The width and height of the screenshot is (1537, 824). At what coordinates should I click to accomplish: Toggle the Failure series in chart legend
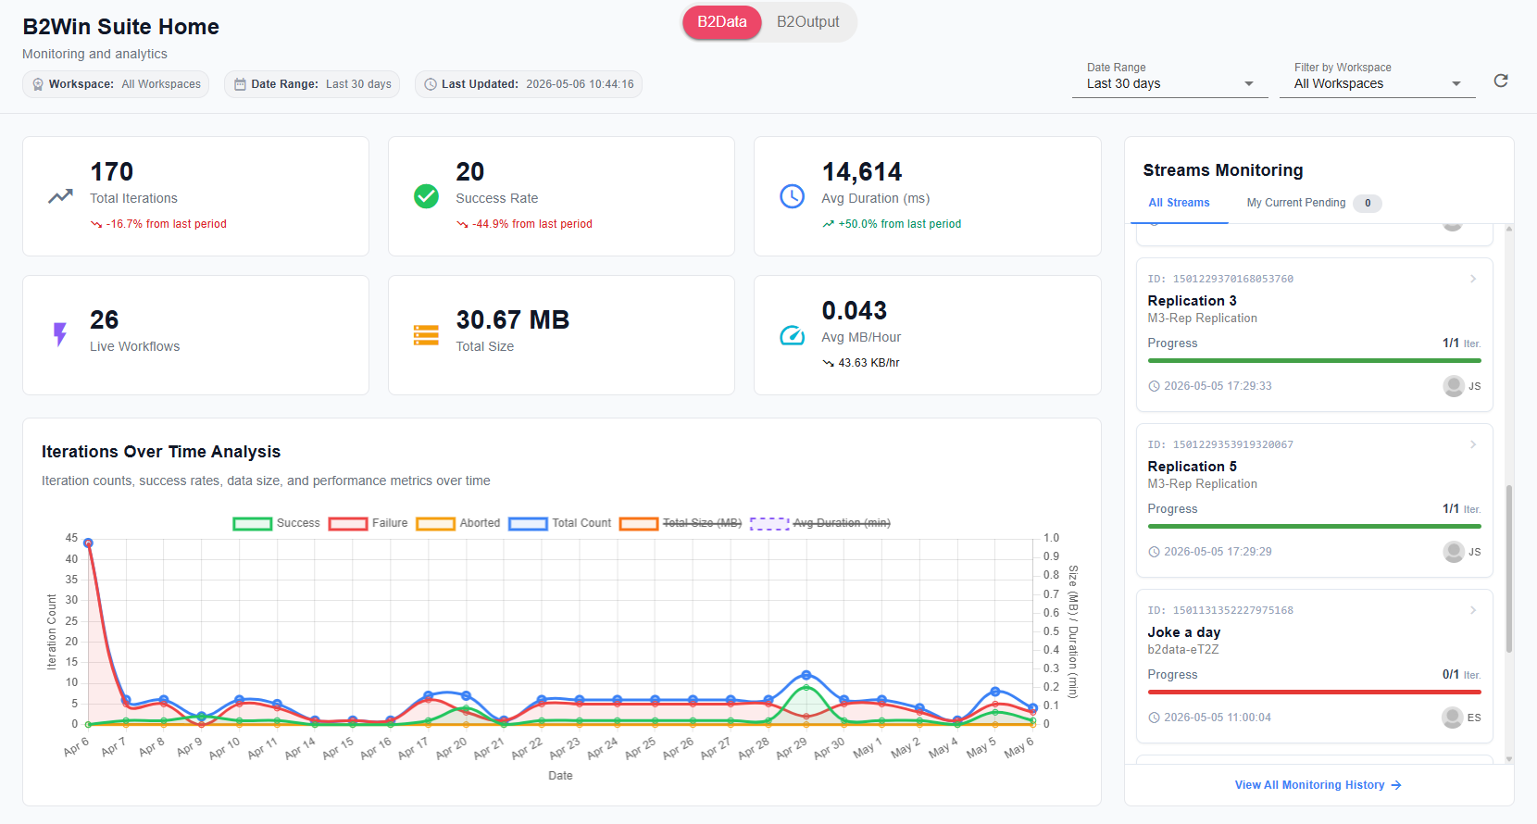[368, 523]
